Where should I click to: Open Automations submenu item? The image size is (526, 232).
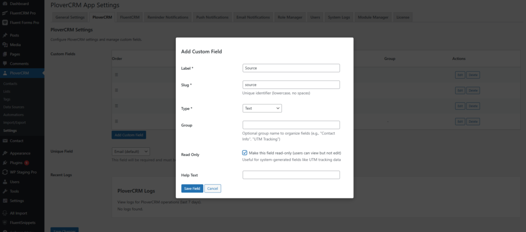click(x=13, y=114)
